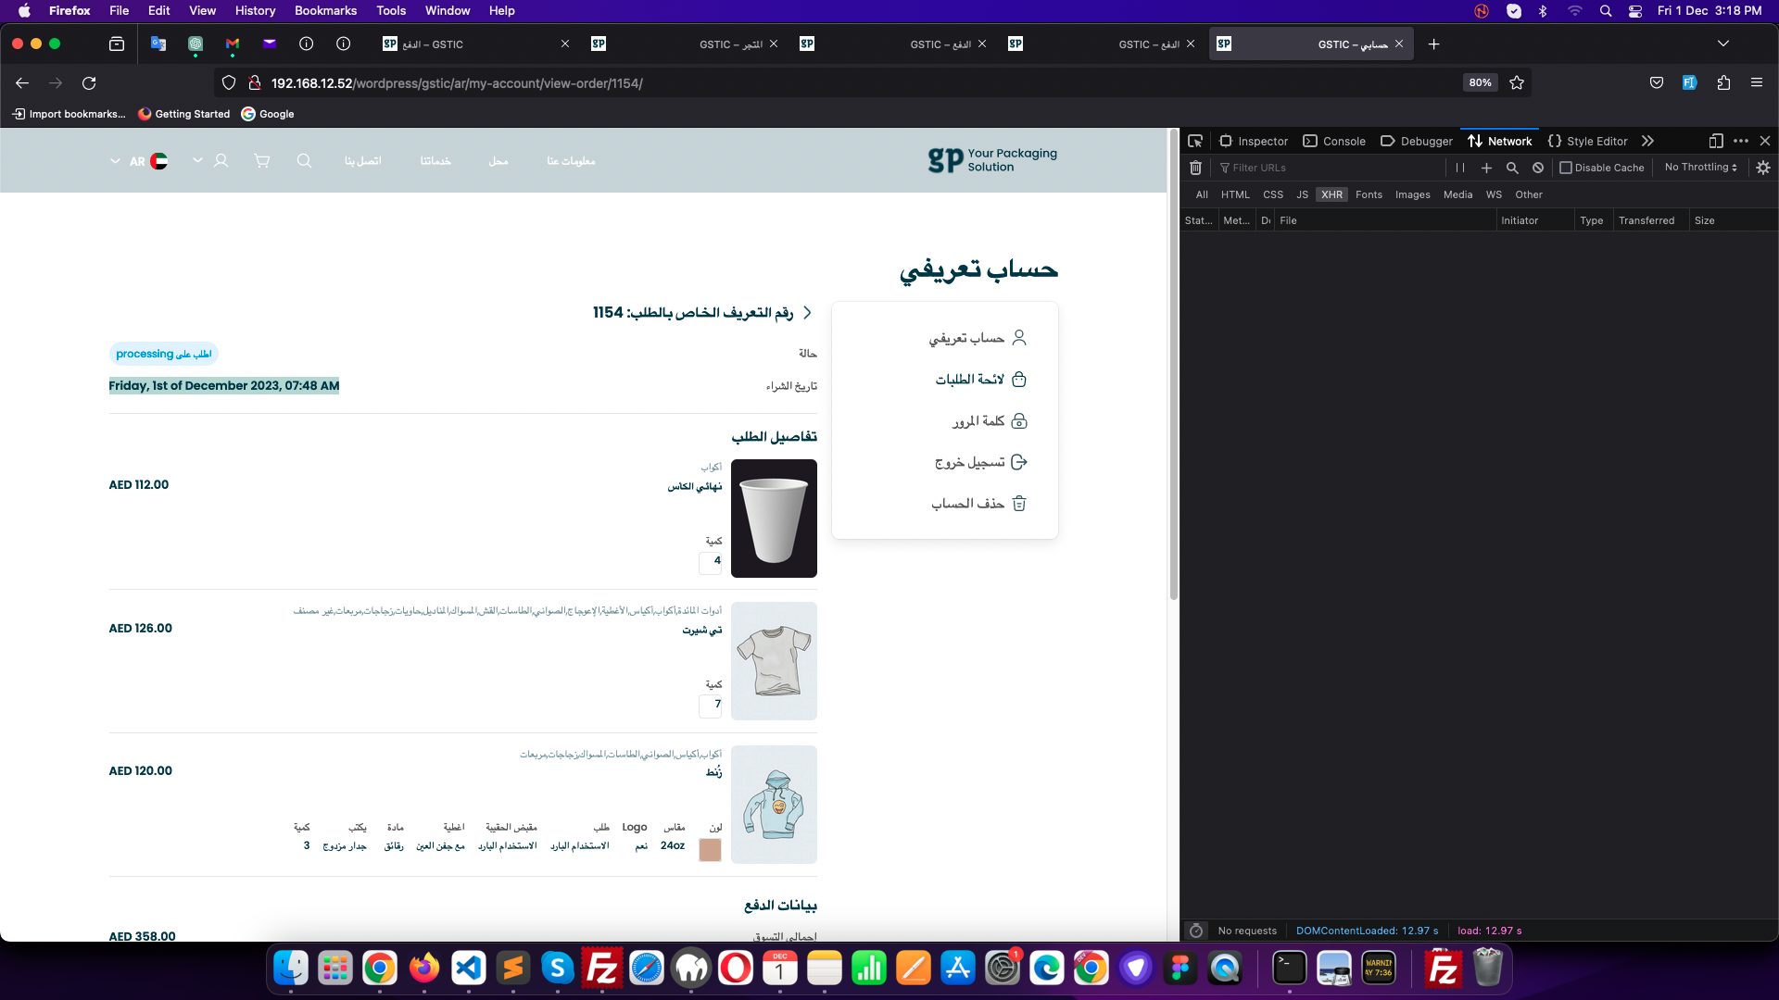Click the request blocking icon in DevTools

[x=1538, y=168]
